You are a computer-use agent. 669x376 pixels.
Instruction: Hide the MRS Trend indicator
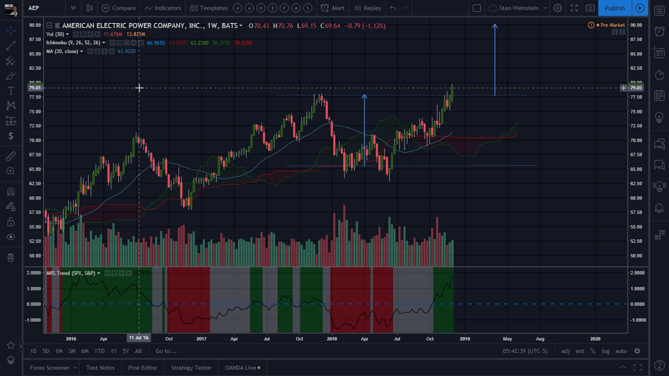(x=107, y=273)
